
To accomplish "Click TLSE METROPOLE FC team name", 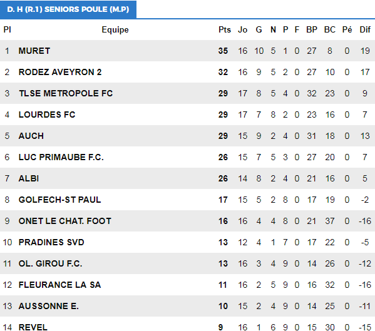I will [x=66, y=93].
